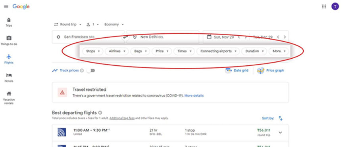Go to Trips in the sidebar
Image resolution: width=343 pixels, height=147 pixels.
9,22
